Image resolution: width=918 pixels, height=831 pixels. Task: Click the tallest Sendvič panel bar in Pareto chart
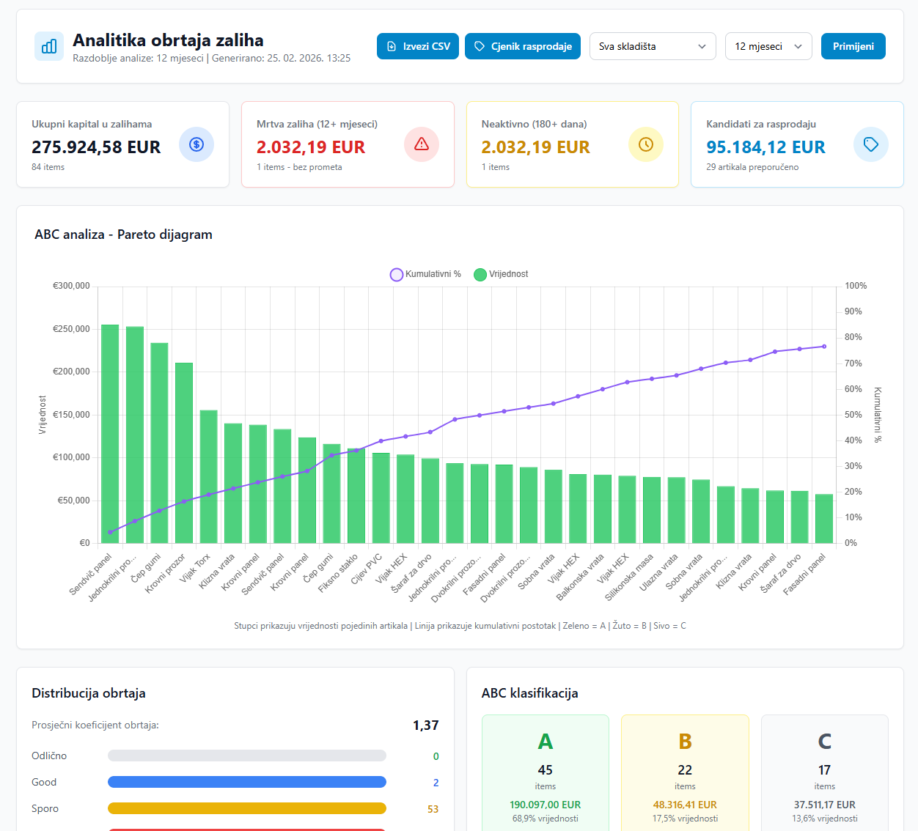pyautogui.click(x=110, y=432)
